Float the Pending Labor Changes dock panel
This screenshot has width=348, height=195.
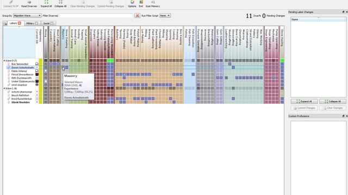pyautogui.click(x=343, y=12)
